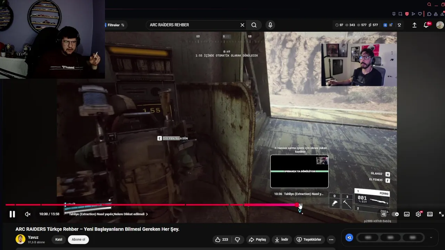Dislike the video
Screen dimensions: 445x250
[x=237, y=240]
